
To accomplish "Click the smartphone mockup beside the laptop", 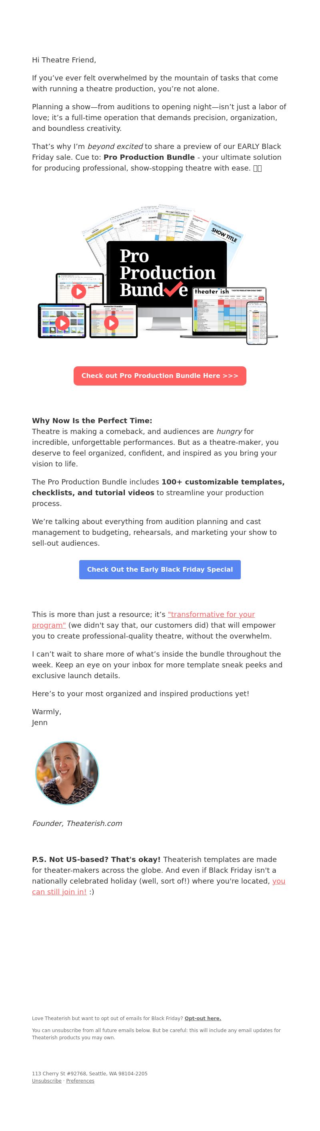I will point(257,323).
